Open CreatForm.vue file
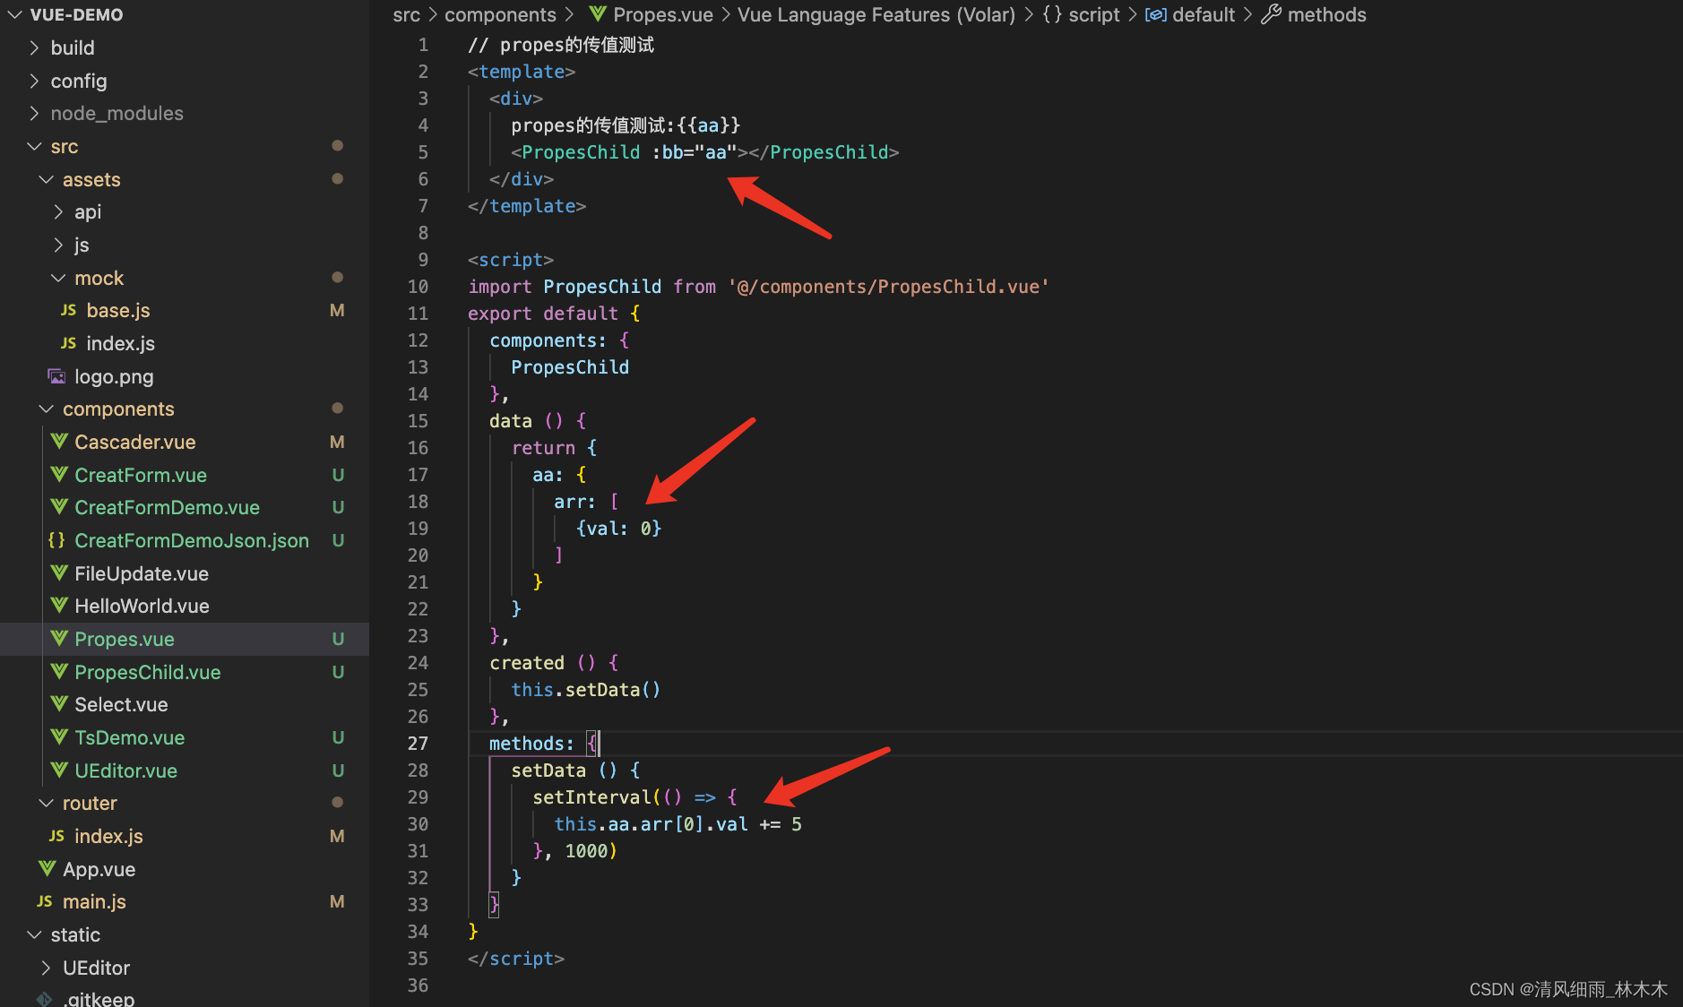The width and height of the screenshot is (1683, 1007). (x=141, y=475)
